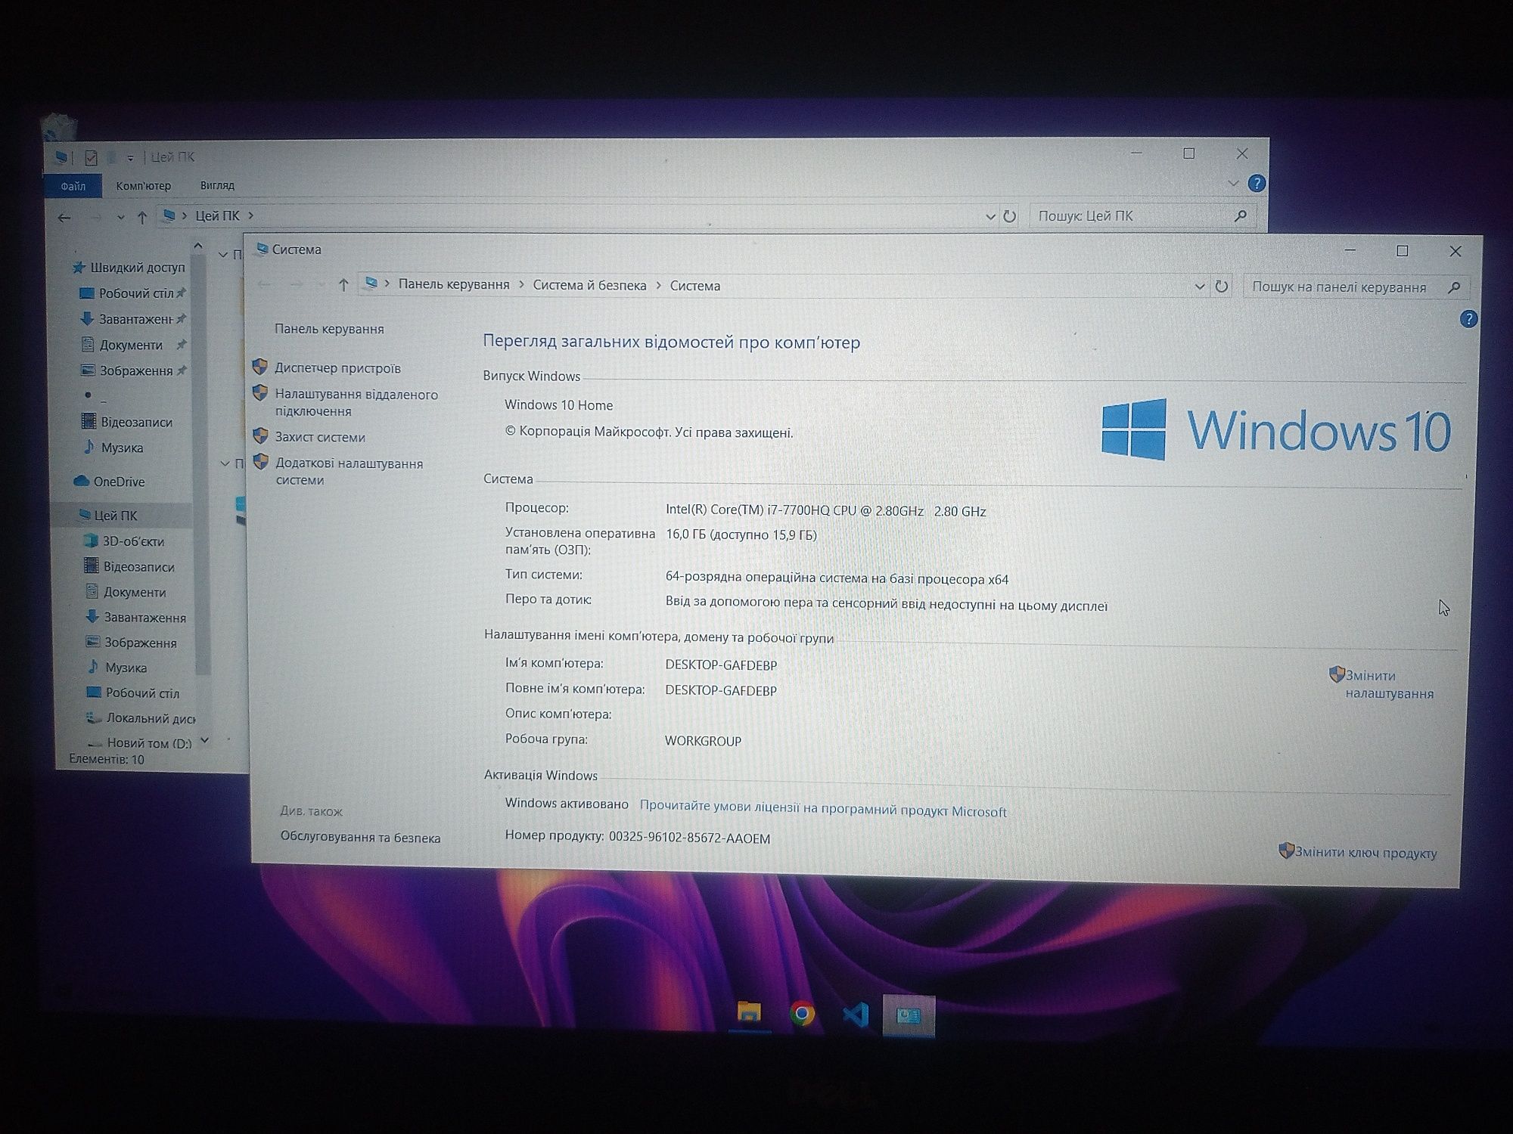Select pinned Завантаження in quick access
Image resolution: width=1513 pixels, height=1134 pixels.
coord(132,319)
